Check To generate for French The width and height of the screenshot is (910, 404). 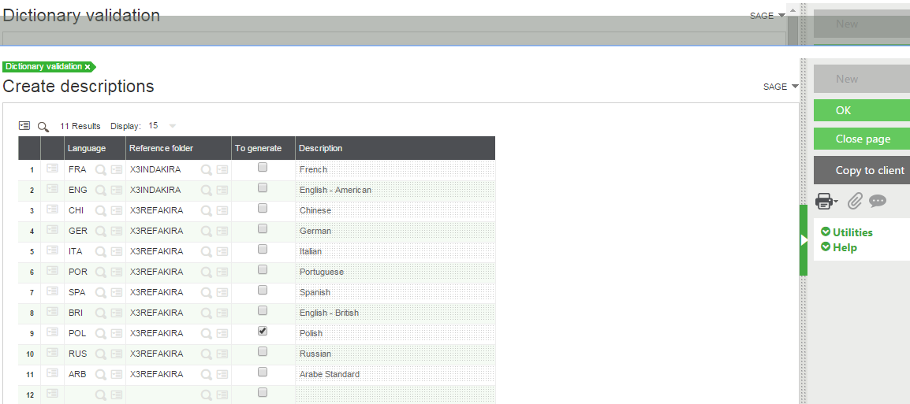[263, 168]
